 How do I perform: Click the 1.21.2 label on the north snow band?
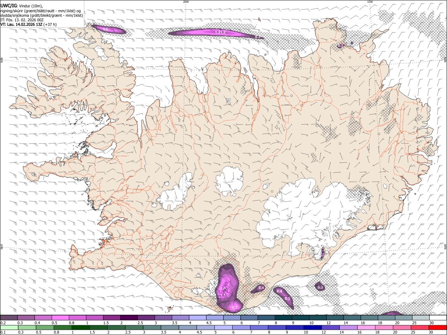tap(220, 32)
